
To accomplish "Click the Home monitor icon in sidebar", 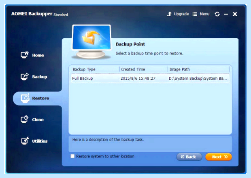I will point(24,55).
